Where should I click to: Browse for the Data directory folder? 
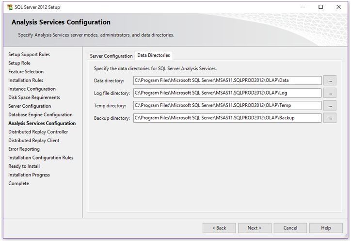(x=330, y=80)
